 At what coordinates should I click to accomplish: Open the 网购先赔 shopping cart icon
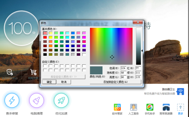(x=33, y=72)
